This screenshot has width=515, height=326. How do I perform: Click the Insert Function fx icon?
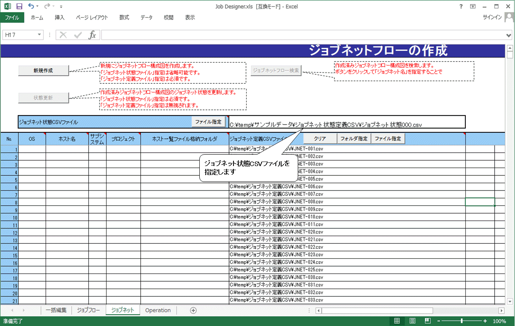point(92,35)
